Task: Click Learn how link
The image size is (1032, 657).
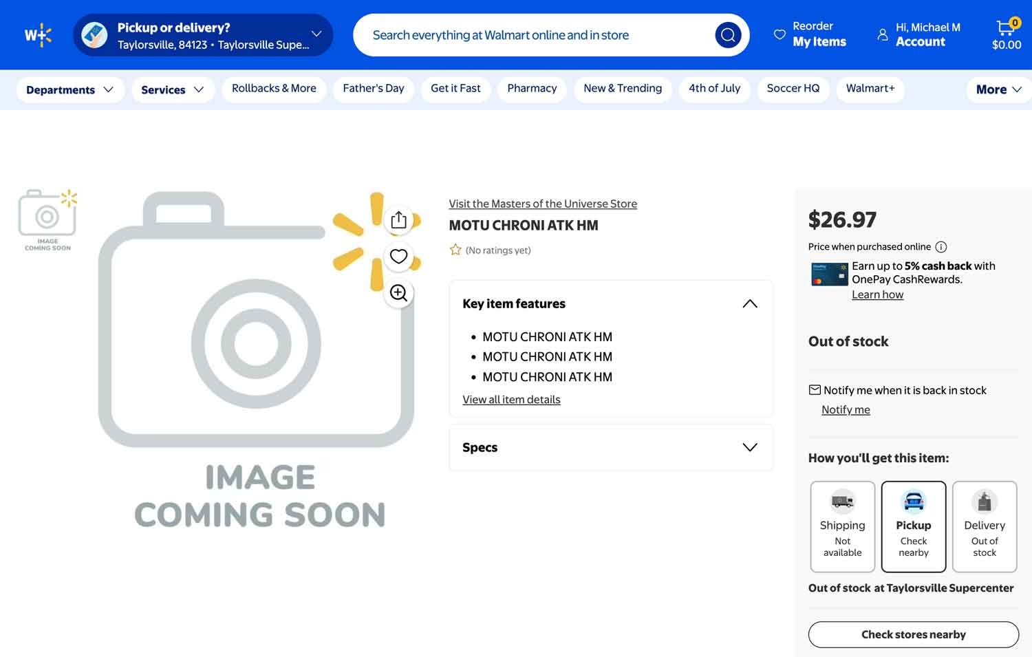Action: (x=877, y=294)
